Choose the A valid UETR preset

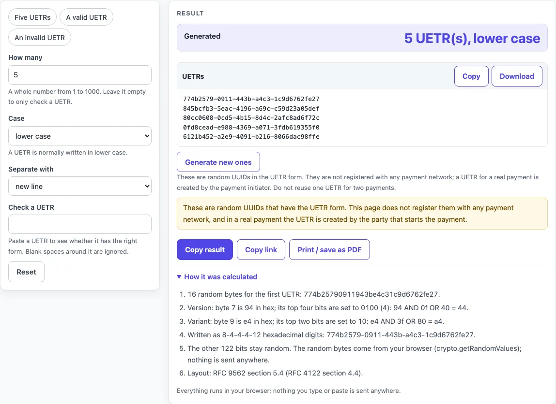coord(86,17)
